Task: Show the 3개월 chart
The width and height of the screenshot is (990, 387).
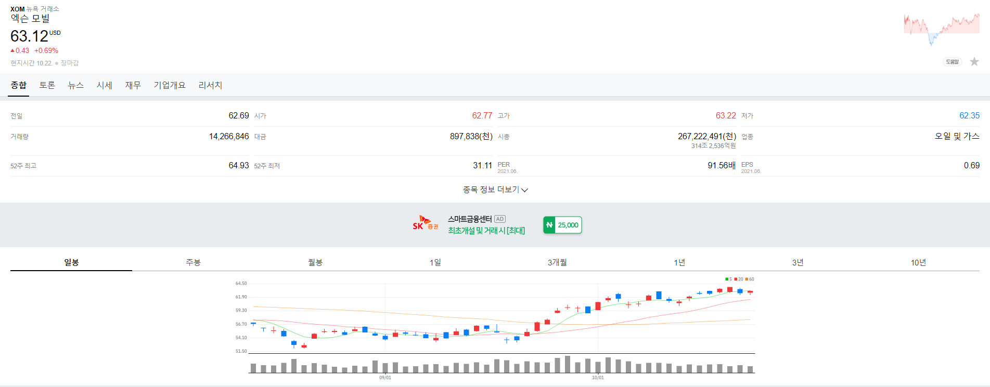Action: (x=557, y=262)
